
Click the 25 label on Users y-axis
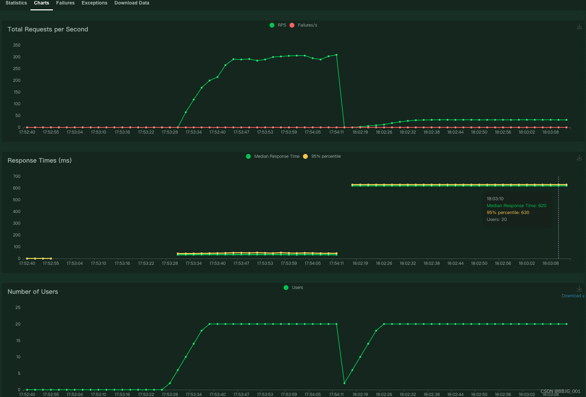point(18,308)
